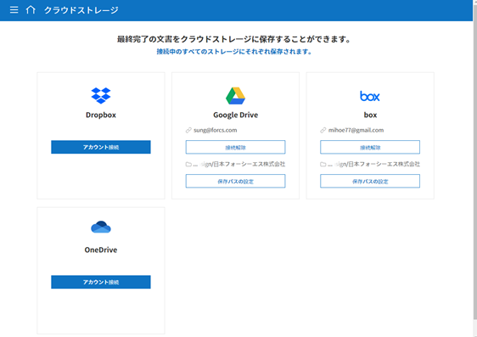
Task: Click the mihoe77@gmail.com account email
Action: [356, 130]
